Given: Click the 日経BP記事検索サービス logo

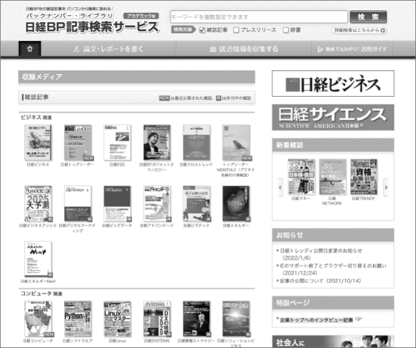Looking at the screenshot, I should tap(92, 27).
